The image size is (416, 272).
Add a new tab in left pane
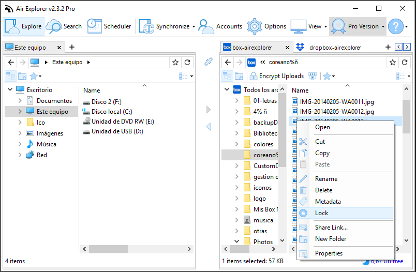(x=71, y=47)
